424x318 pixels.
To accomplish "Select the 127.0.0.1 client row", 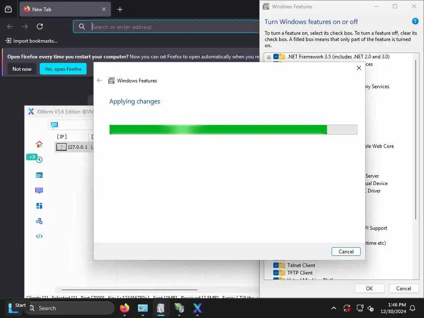I will click(x=74, y=147).
